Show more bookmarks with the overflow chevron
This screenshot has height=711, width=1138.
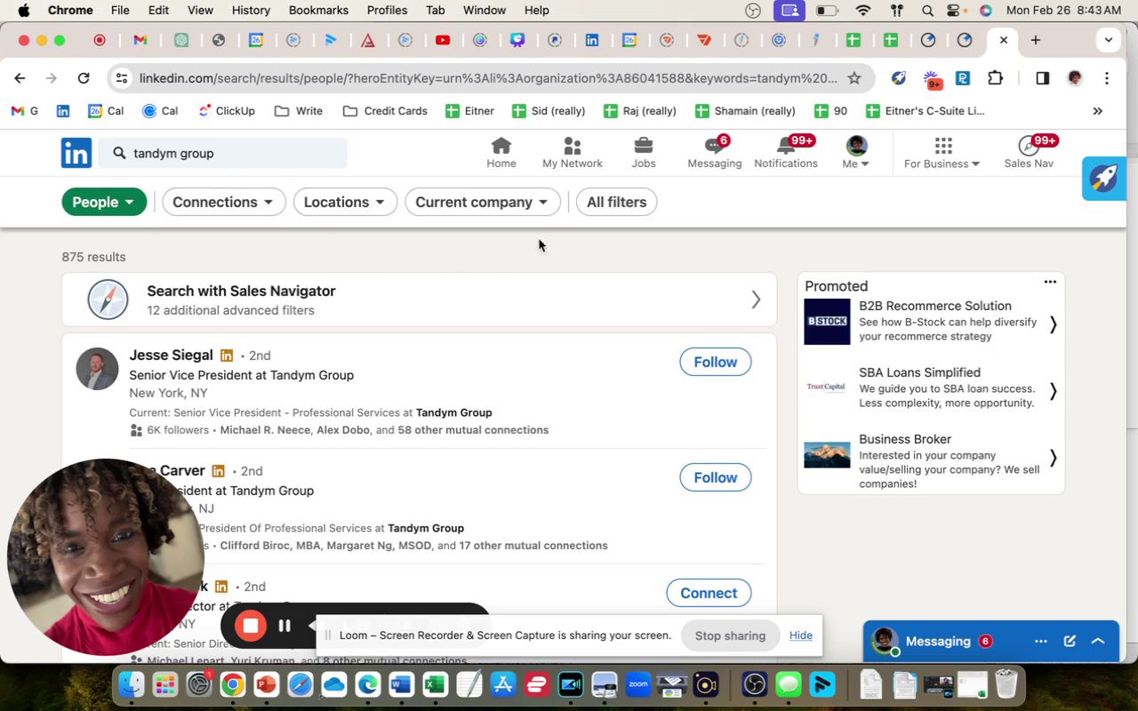[x=1098, y=111]
